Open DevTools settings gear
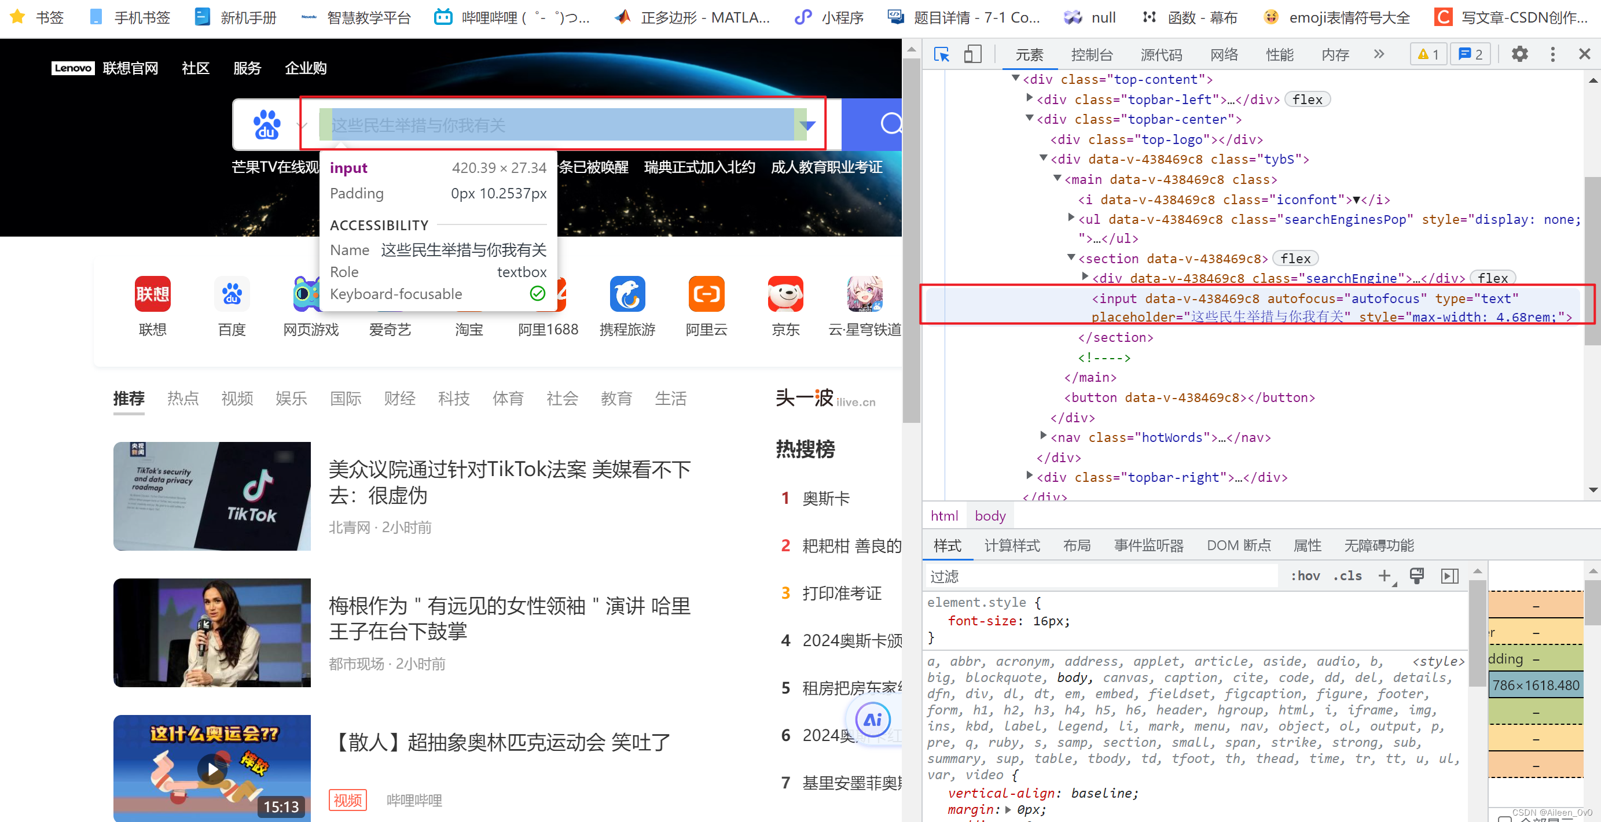Image resolution: width=1601 pixels, height=822 pixels. coord(1519,55)
